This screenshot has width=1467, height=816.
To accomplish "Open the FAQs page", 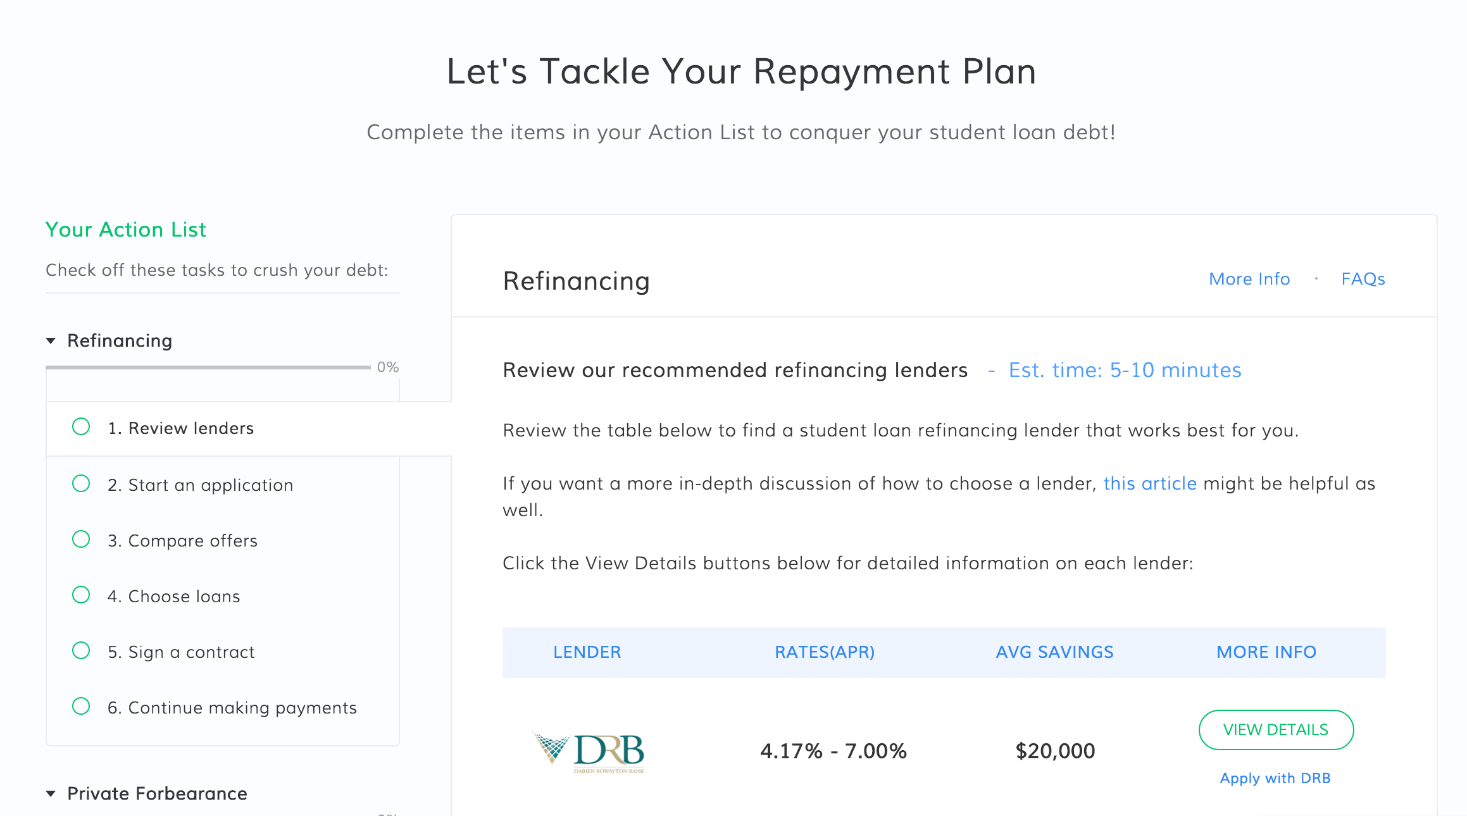I will pyautogui.click(x=1362, y=278).
